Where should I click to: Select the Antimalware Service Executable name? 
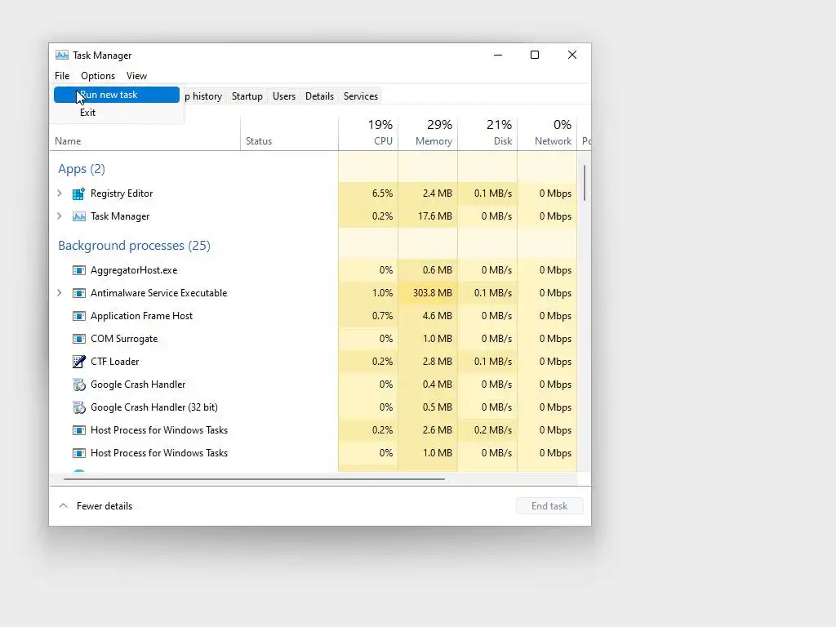pyautogui.click(x=159, y=293)
